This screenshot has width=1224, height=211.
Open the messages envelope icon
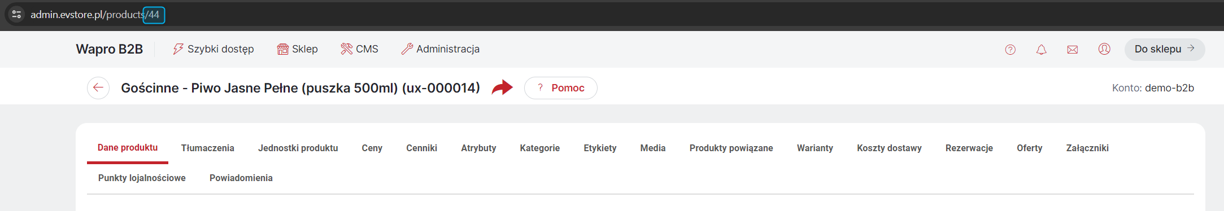[x=1072, y=50]
